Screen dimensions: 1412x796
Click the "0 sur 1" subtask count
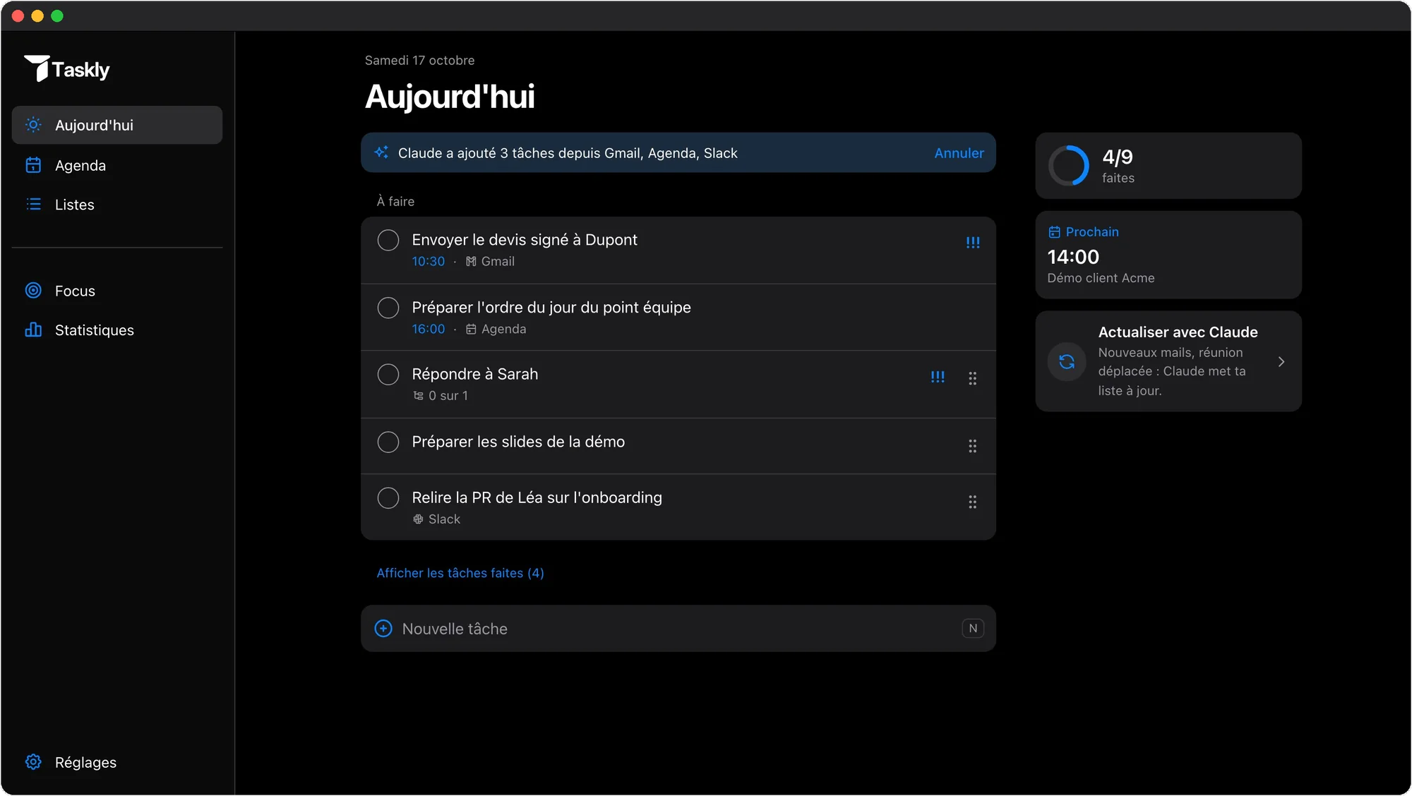[448, 396]
